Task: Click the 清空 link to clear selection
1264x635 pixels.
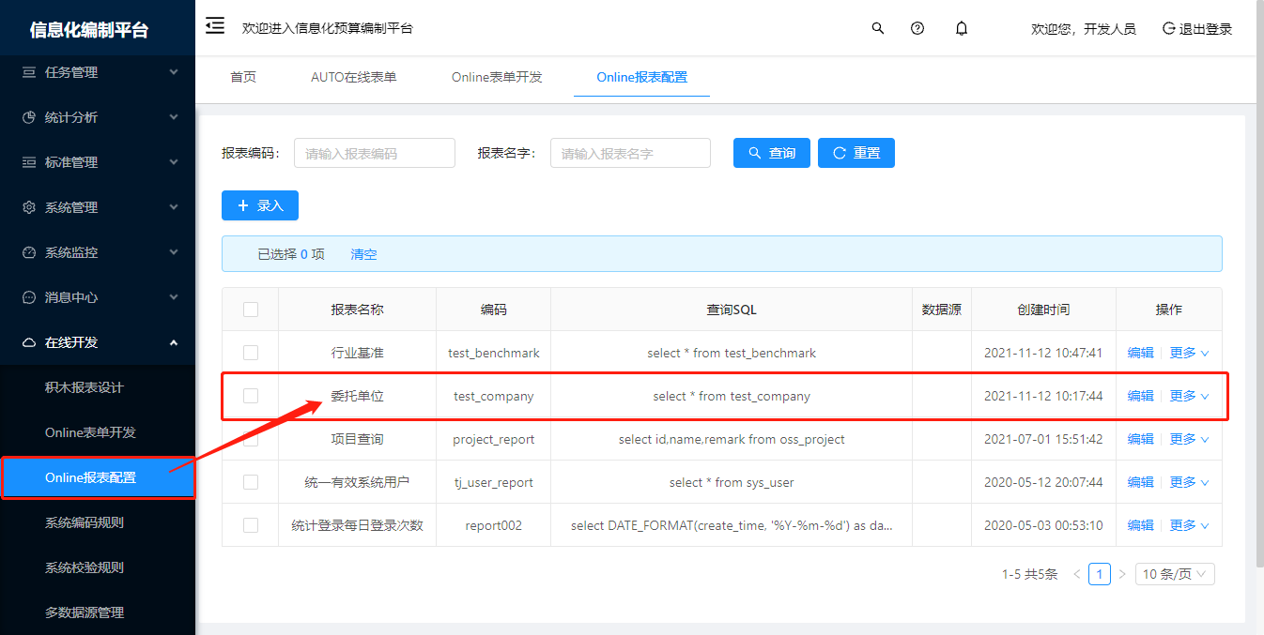Action: tap(363, 254)
